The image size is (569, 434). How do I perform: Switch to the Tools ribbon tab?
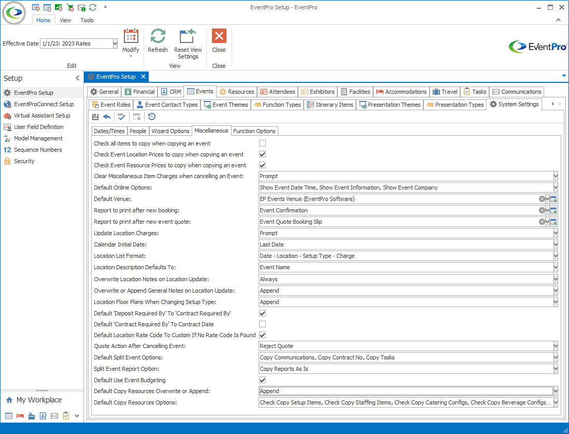point(87,20)
